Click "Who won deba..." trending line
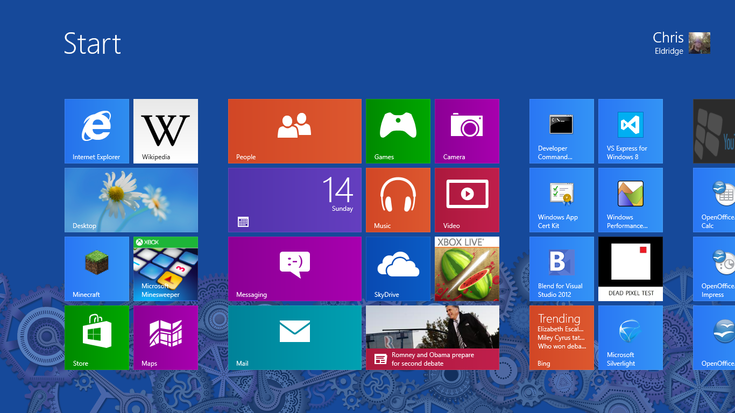This screenshot has height=413, width=735. 562,346
